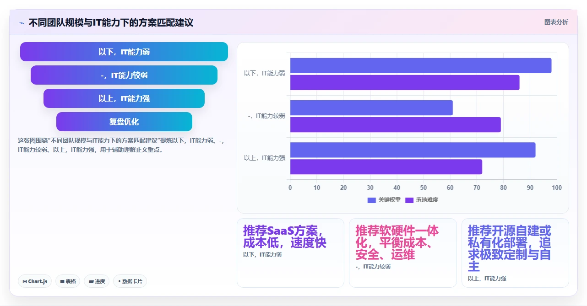Click the 表格 tag
Image resolution: width=587 pixels, height=306 pixels.
68,281
